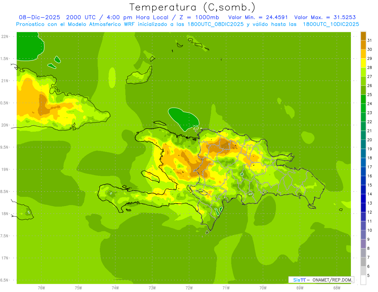Click the "17N" latitude label
The width and height of the screenshot is (378, 292).
(x=5, y=258)
